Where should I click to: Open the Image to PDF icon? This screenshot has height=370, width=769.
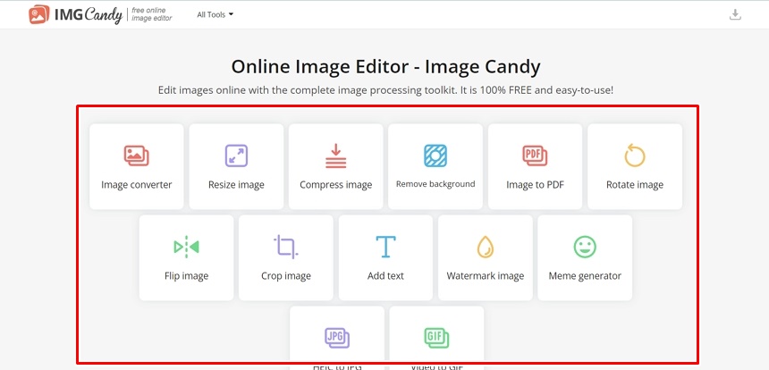point(535,156)
